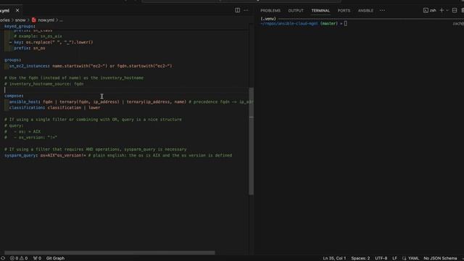Select the now.yml editor tab
The width and height of the screenshot is (464, 261).
tap(5, 11)
